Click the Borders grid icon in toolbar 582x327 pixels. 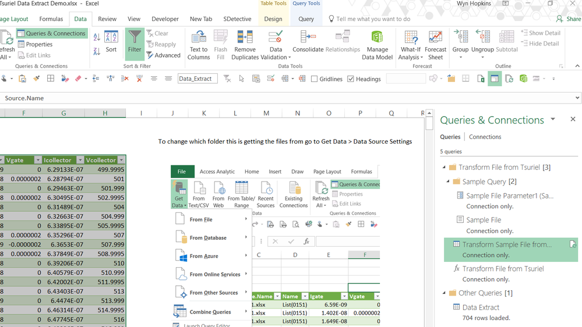click(51, 79)
